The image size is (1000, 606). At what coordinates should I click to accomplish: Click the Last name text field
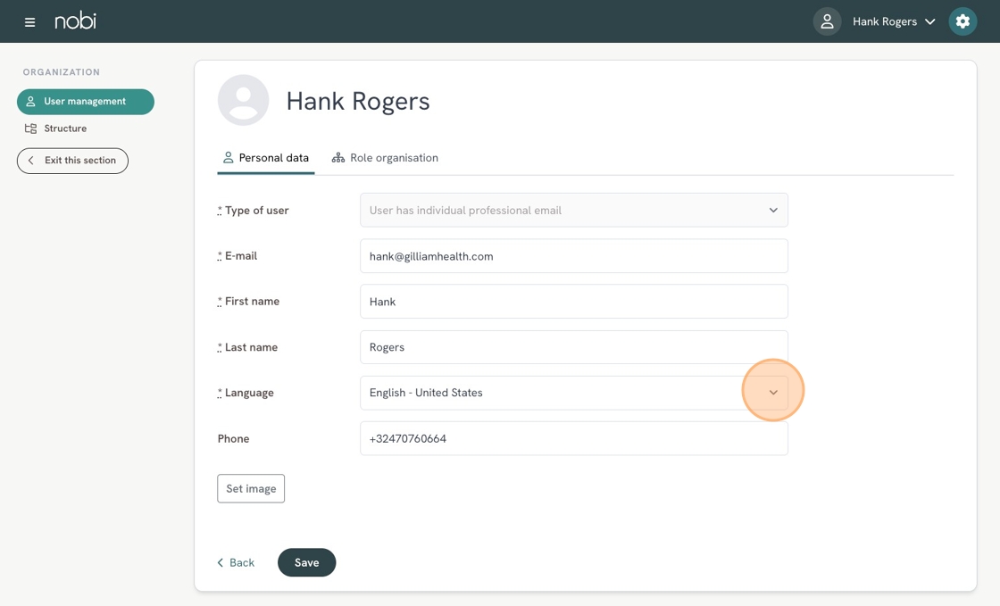click(x=573, y=347)
